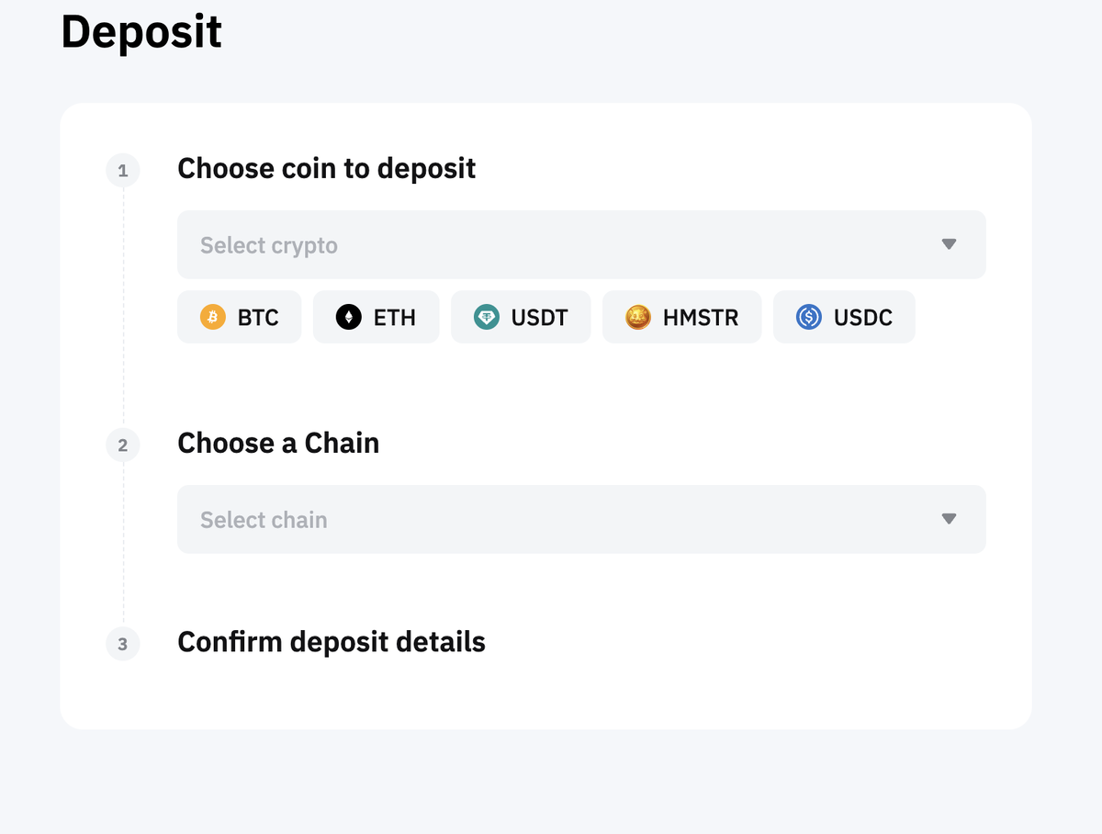This screenshot has width=1102, height=834.
Task: Click the Hamster coin icon
Action: [x=638, y=318]
